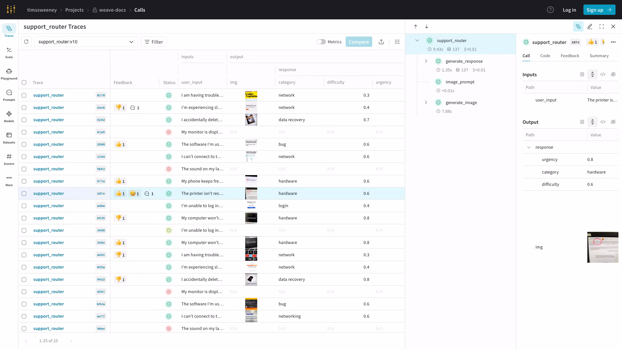
Task: Open the help question mark icon
Action: [x=550, y=10]
